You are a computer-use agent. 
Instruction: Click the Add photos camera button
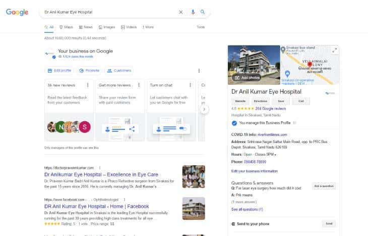click(x=248, y=78)
